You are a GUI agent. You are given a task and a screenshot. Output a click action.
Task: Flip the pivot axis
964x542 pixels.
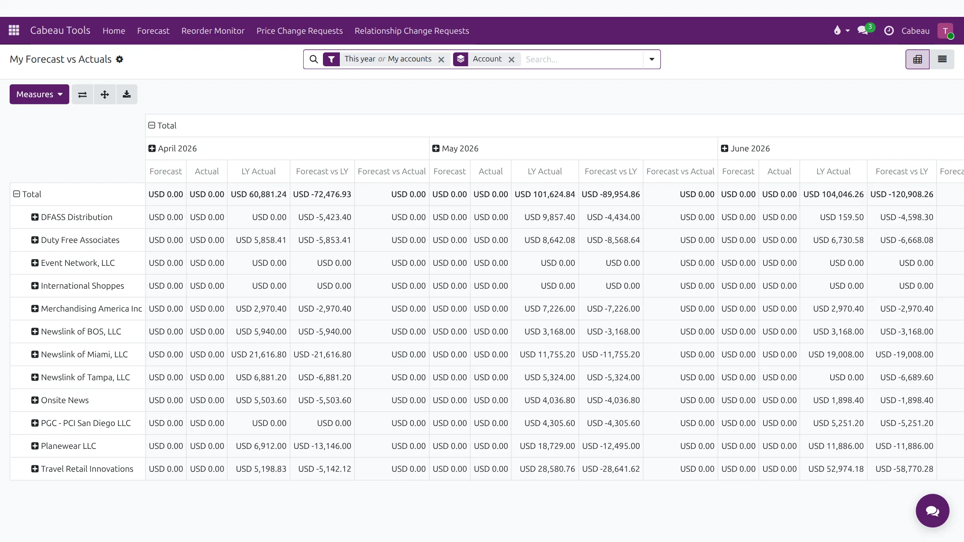click(82, 94)
